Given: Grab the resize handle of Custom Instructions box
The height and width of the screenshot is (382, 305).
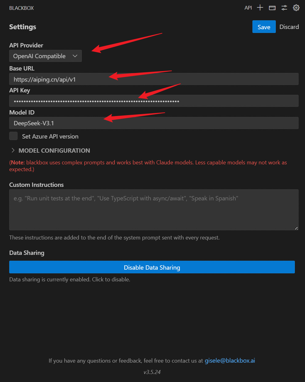Looking at the screenshot, I should tap(296, 228).
